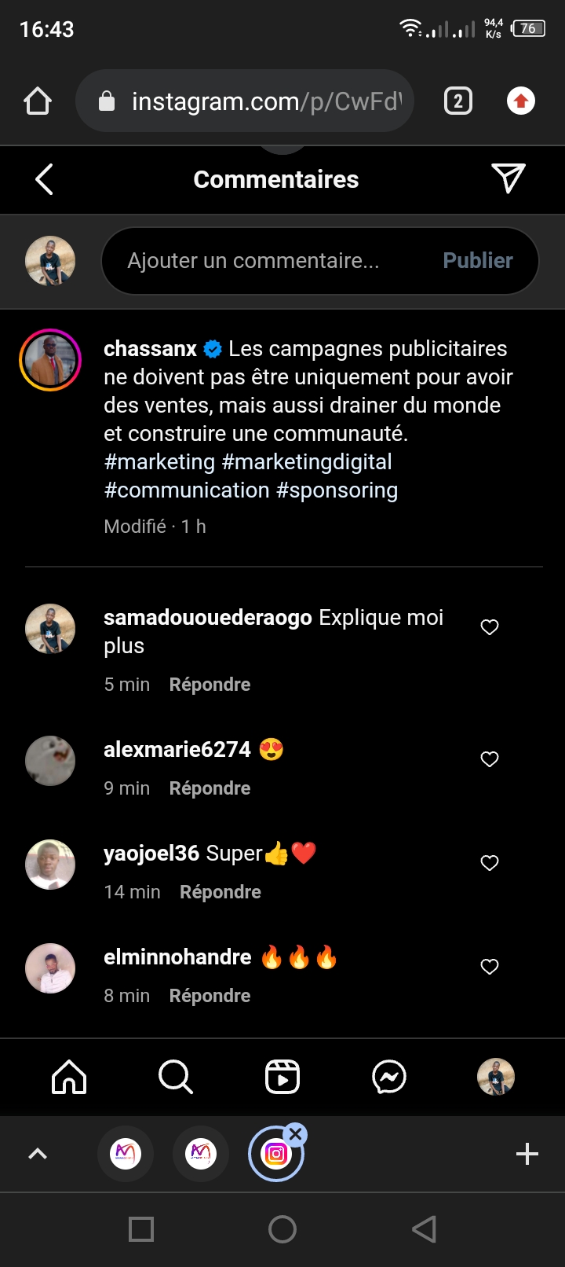
Task: Like alexmarie6274's comment
Action: point(490,759)
